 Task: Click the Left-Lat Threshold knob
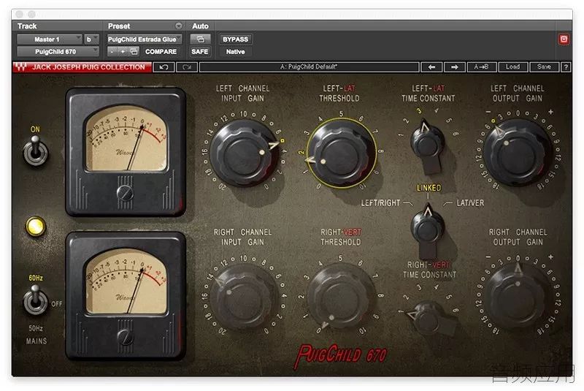click(341, 153)
